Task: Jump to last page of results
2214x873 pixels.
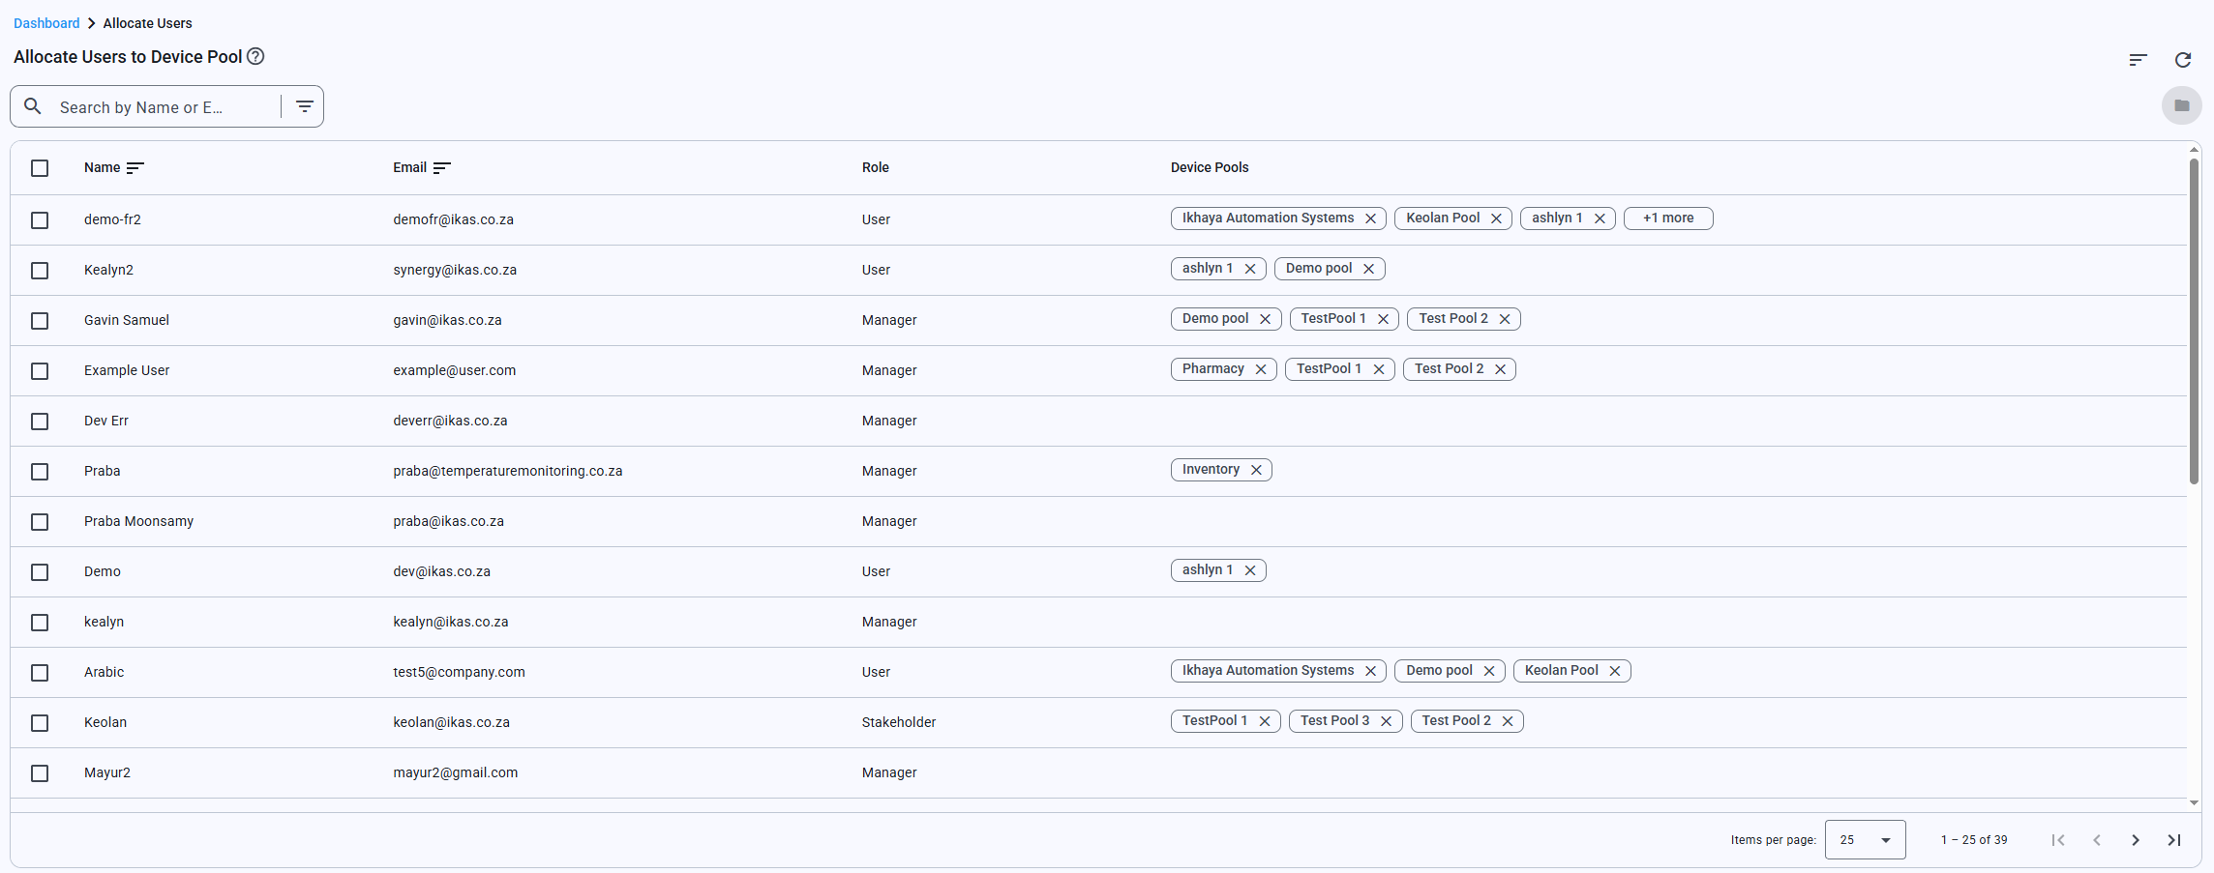Action: [2173, 840]
